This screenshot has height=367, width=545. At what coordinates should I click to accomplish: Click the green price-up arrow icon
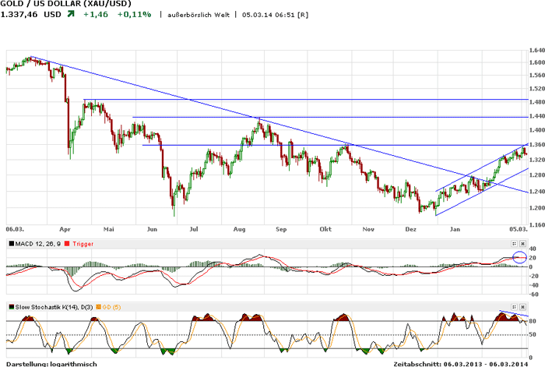click(72, 15)
